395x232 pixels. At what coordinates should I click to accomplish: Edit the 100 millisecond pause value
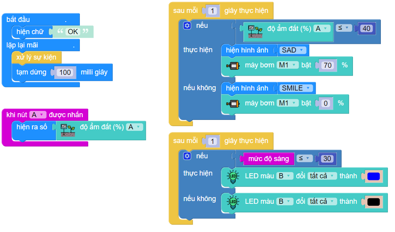point(65,72)
